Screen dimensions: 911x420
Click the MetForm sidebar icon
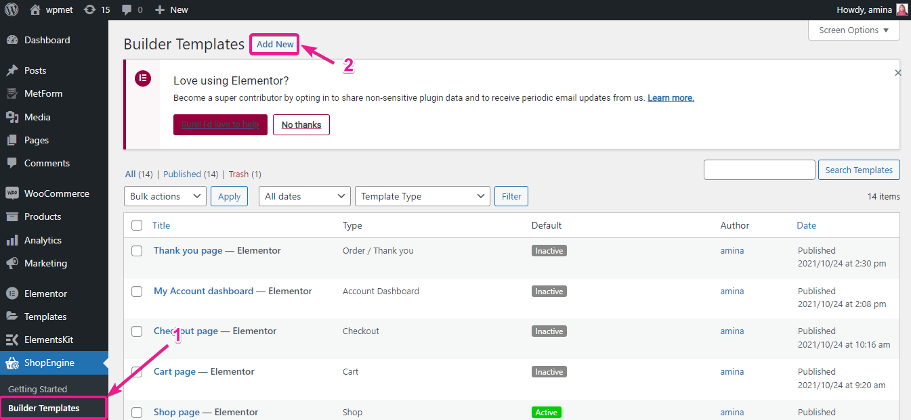(x=12, y=93)
